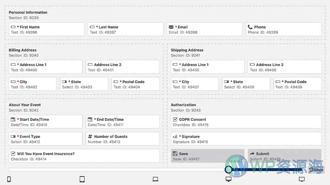The image size is (330, 185).
Task: Click Select ID: 49408 shipping state text
Action: pos(239,87)
